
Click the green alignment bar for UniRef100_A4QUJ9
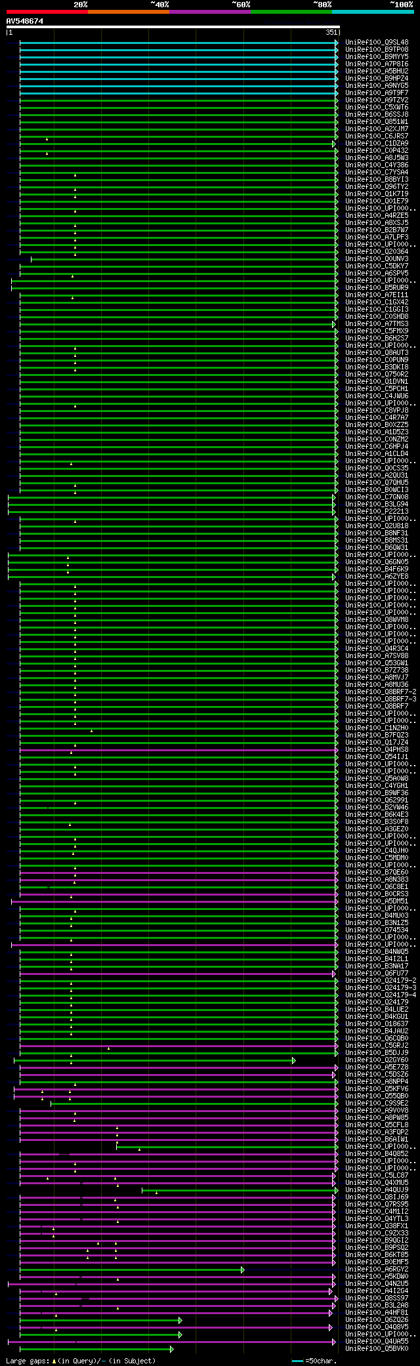point(240,1190)
